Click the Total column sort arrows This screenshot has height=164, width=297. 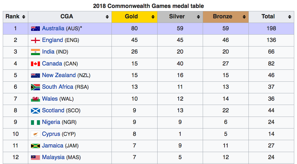click(290, 17)
